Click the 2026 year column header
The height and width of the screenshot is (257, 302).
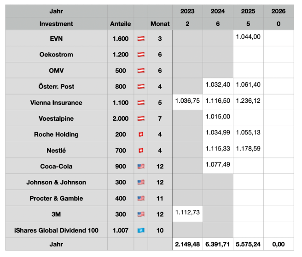pyautogui.click(x=279, y=11)
